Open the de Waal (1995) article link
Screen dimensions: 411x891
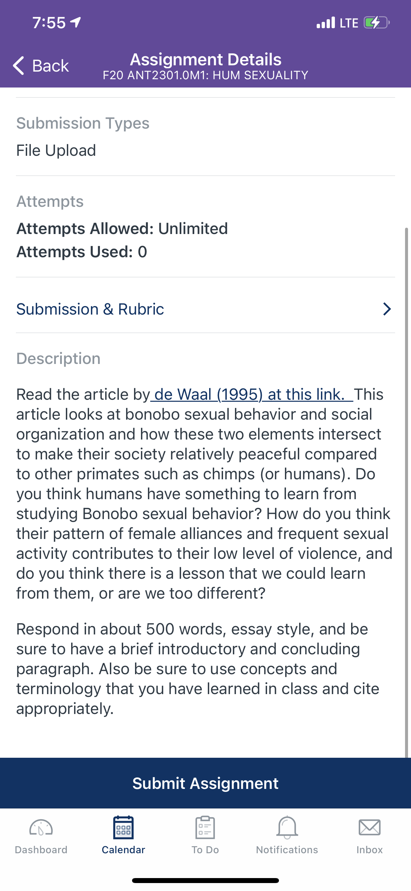pyautogui.click(x=251, y=394)
